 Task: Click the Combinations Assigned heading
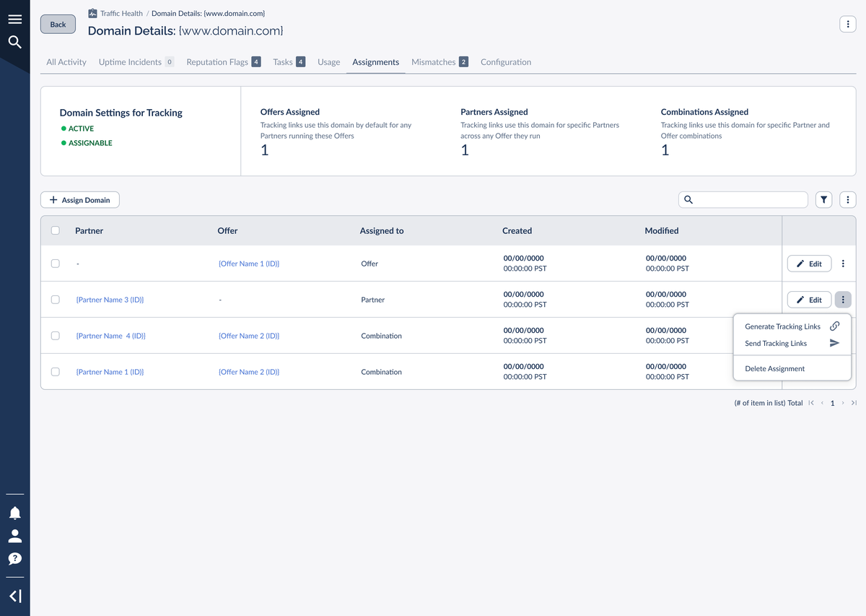pyautogui.click(x=704, y=112)
